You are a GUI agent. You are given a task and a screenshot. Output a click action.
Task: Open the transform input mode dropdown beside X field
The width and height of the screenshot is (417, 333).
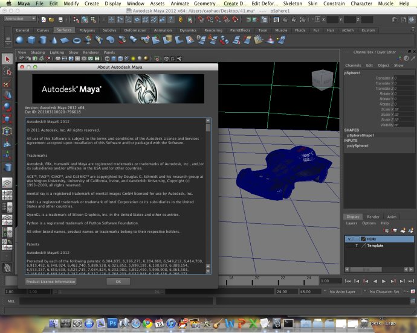click(317, 19)
